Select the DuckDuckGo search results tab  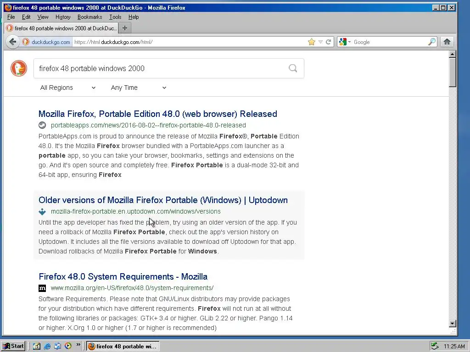coord(62,28)
